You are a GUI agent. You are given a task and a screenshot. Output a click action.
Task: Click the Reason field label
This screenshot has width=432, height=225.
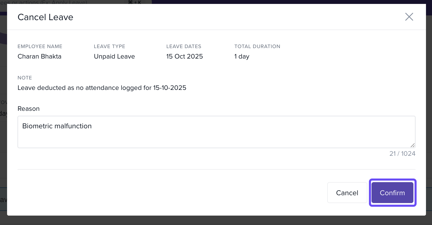pyautogui.click(x=29, y=109)
